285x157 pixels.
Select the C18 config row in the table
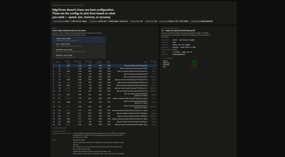(104, 119)
